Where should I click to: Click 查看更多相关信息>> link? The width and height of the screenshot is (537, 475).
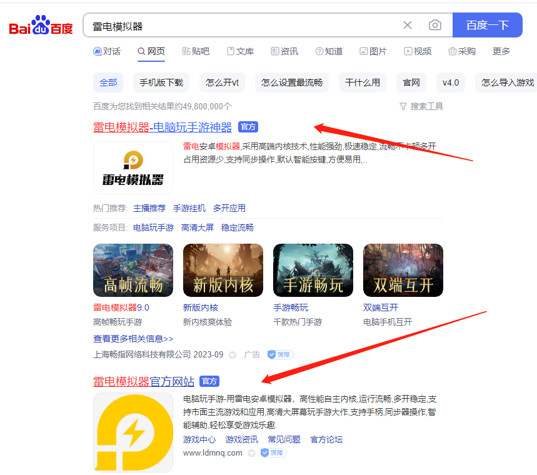(133, 339)
